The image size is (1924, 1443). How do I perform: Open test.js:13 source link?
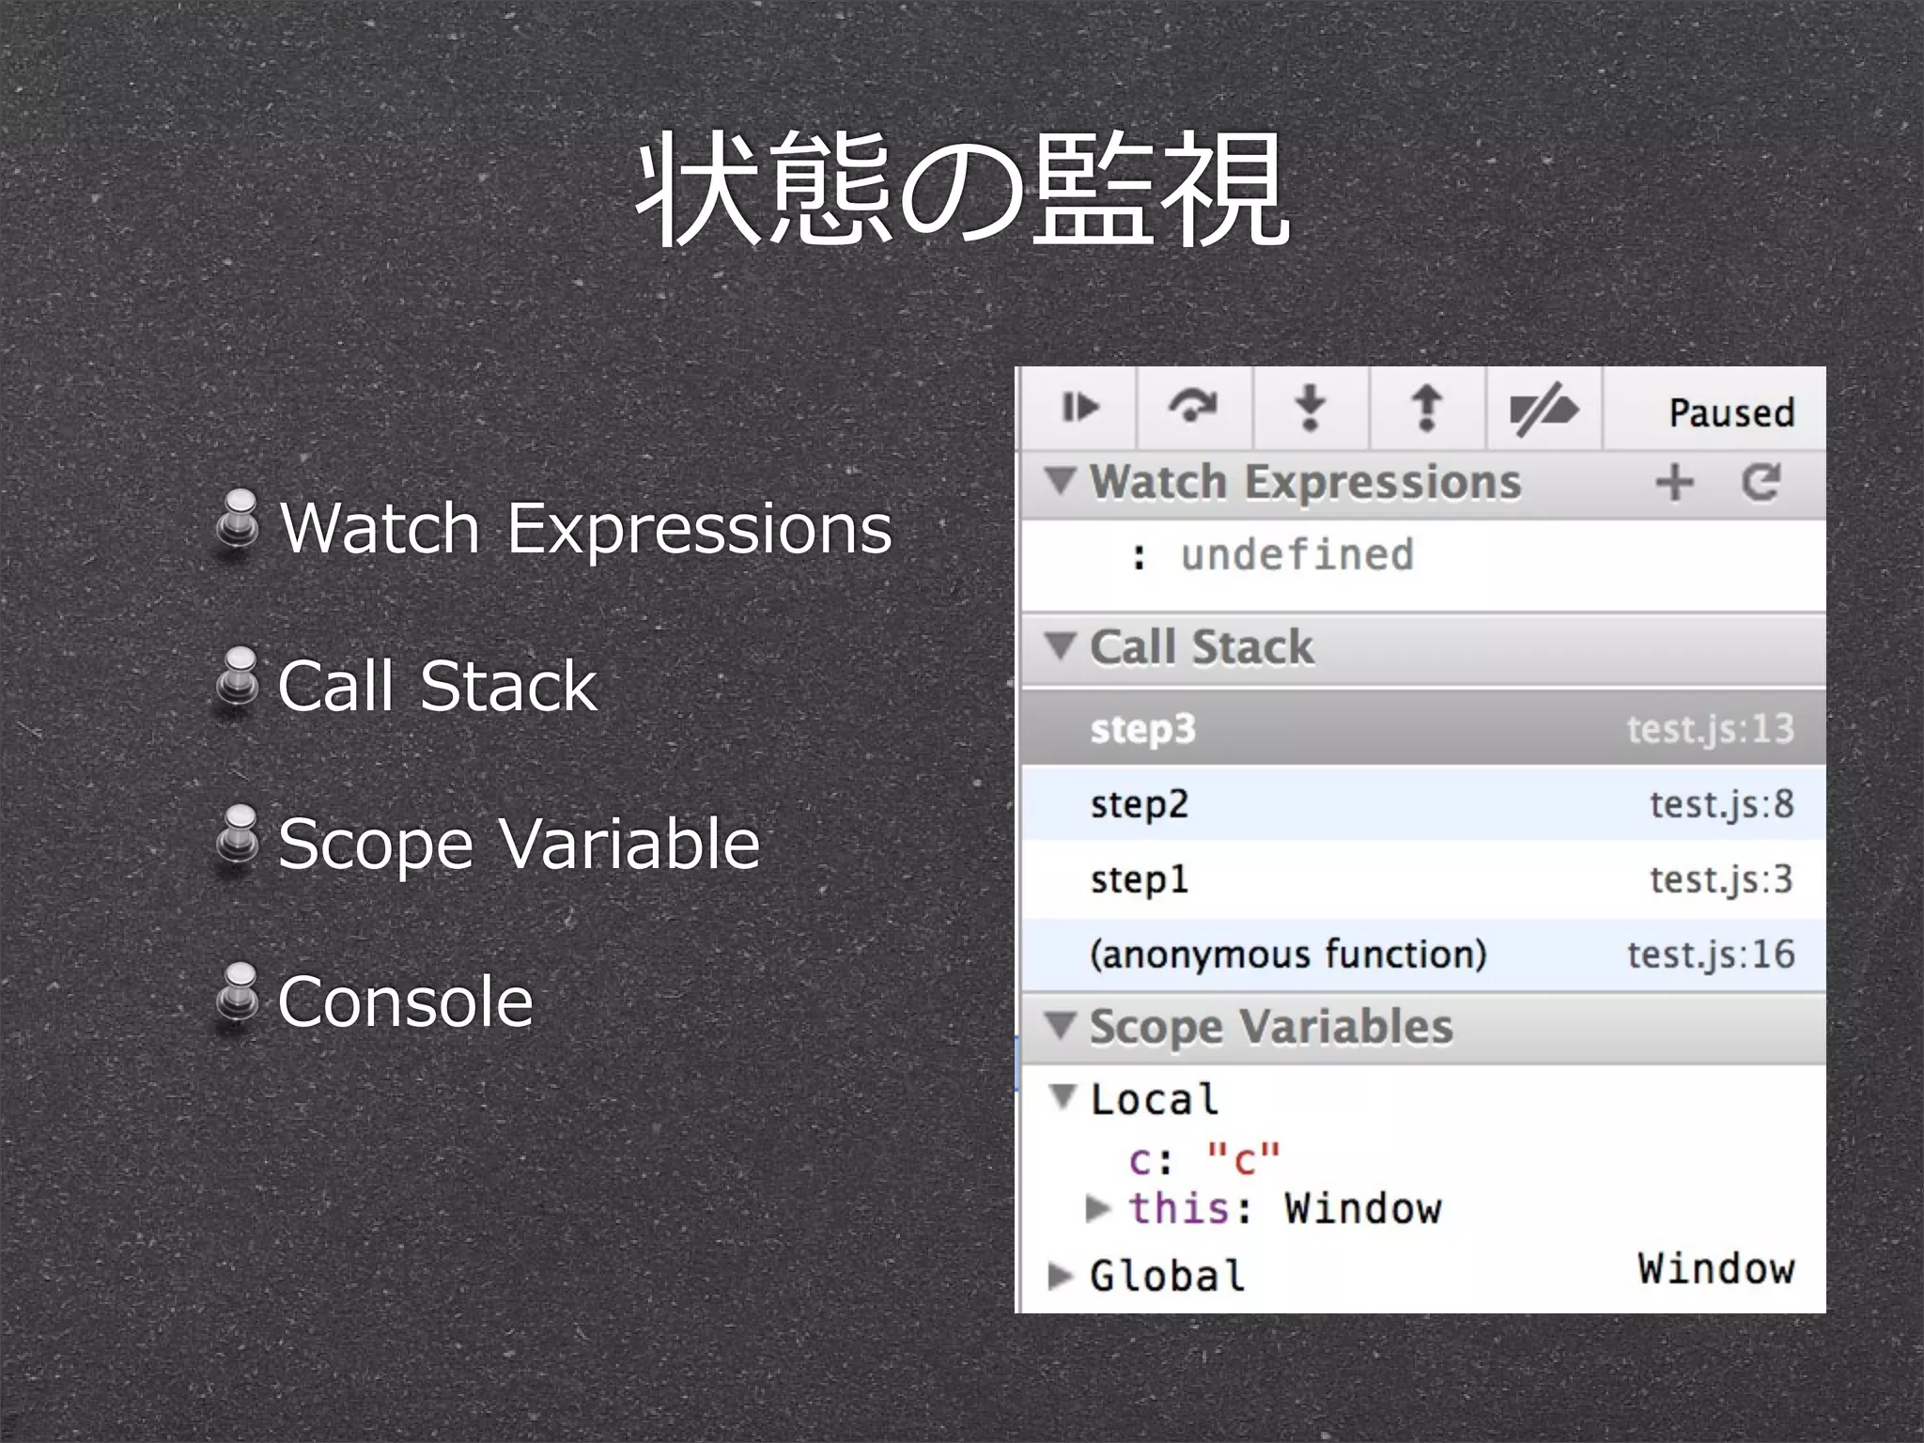1711,729
